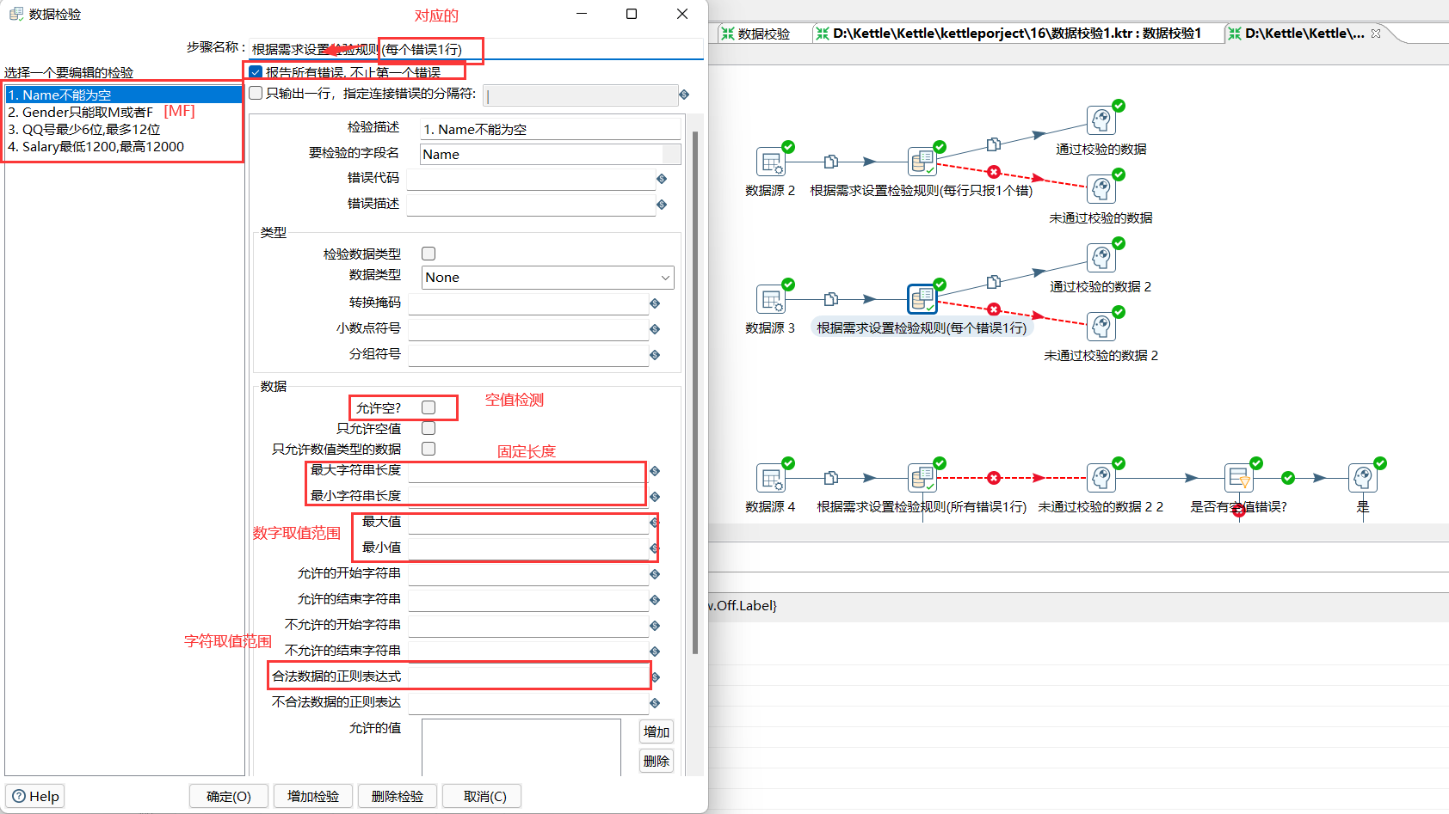This screenshot has height=814, width=1449.
Task: Toggle 只允许空值 checkbox
Action: pyautogui.click(x=429, y=428)
